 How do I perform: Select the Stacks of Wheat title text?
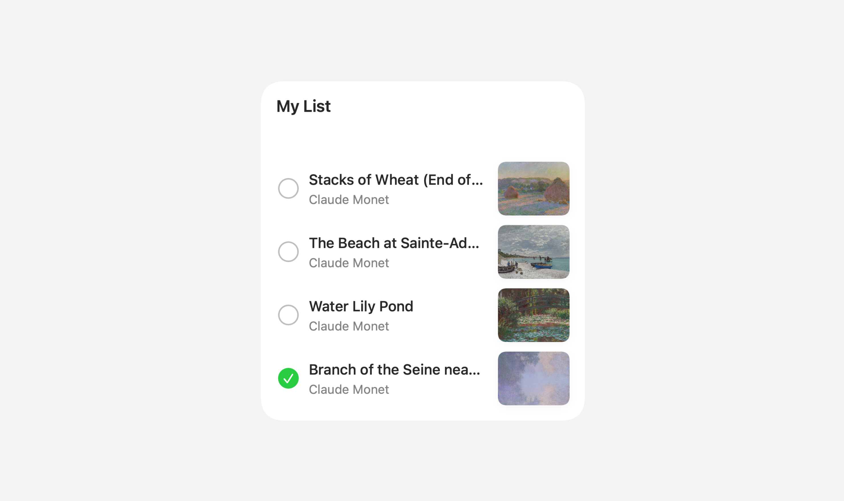396,180
